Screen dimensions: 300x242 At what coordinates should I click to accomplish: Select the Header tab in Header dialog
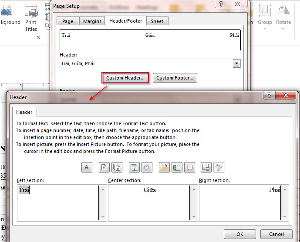click(24, 112)
